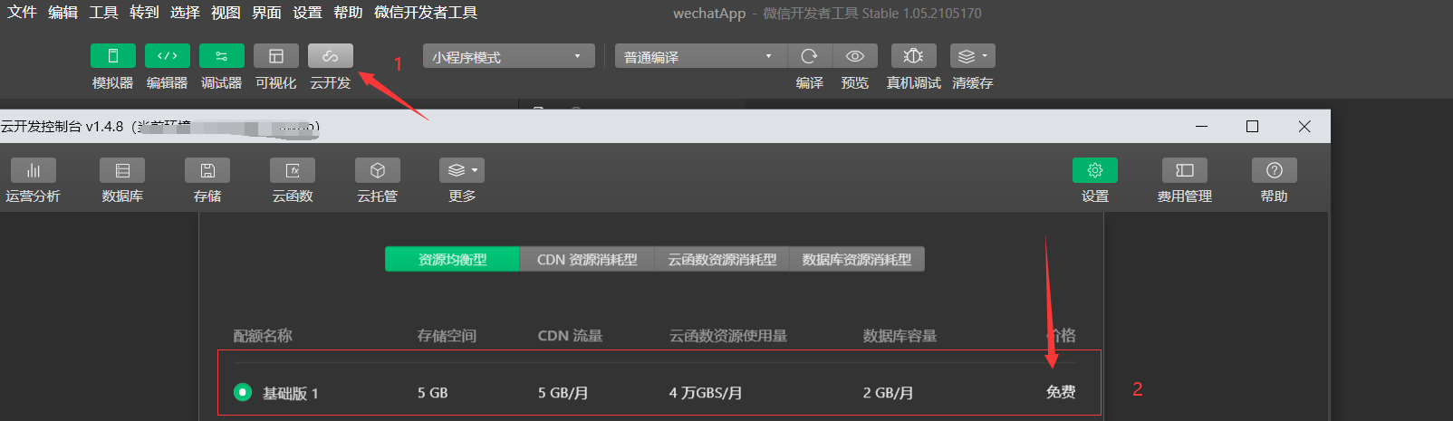Toggle the 编辑器 editor panel icon
Screen dimensions: 1453x421
tap(168, 56)
